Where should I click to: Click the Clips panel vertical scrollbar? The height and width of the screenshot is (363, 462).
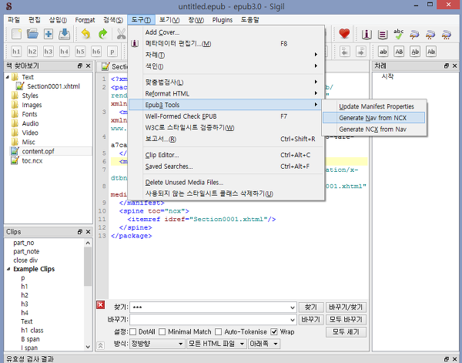click(x=88, y=267)
